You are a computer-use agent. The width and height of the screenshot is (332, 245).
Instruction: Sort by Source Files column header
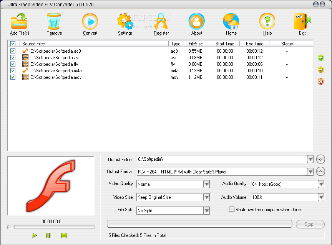(94, 44)
